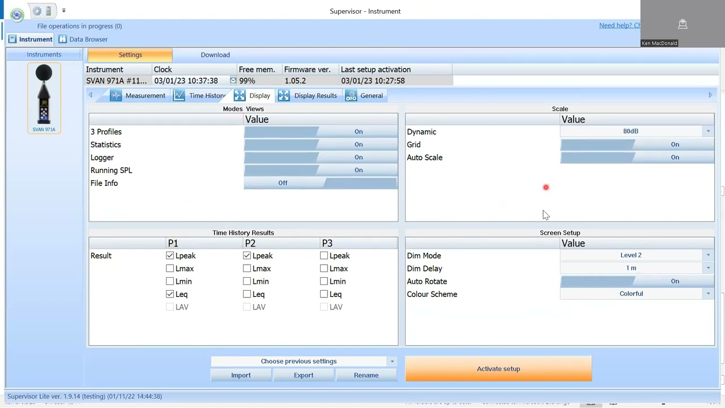This screenshot has width=725, height=408.
Task: Click the instrument list quick-access icon
Action: click(49, 11)
